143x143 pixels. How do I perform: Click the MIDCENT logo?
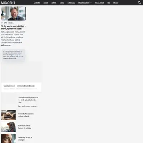point(8,3)
